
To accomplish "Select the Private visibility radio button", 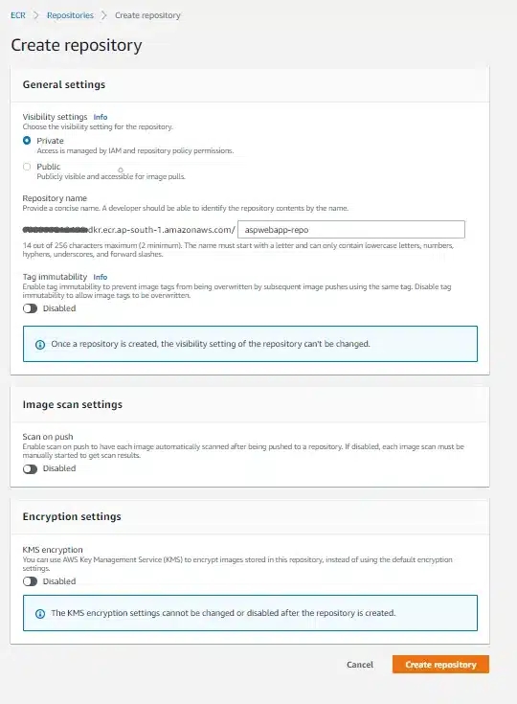I will (27, 141).
